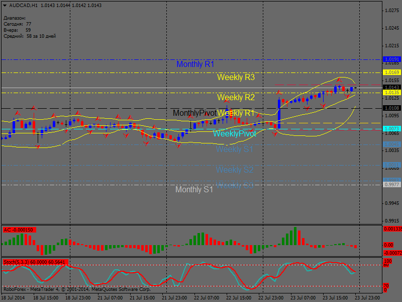This screenshot has width=402, height=302.
Task: Select the MonthlyPivot text label
Action: coord(194,113)
